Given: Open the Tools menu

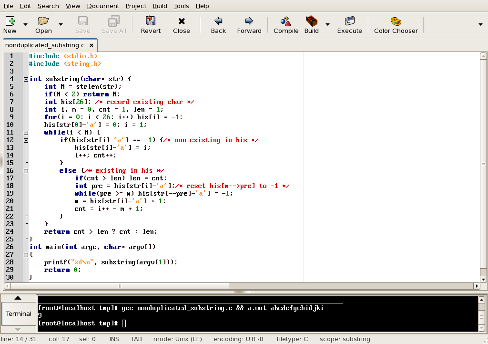Looking at the screenshot, I should 182,6.
